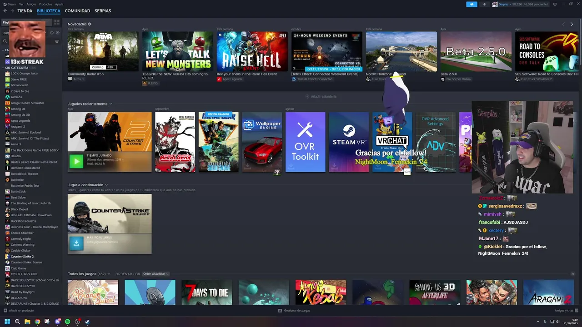Select Buckshot Roulette in the list

[x=23, y=221]
